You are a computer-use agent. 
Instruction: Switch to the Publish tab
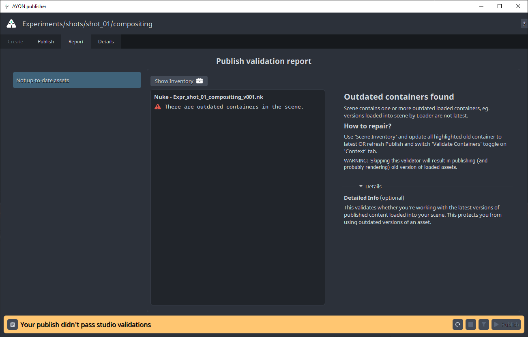click(46, 42)
